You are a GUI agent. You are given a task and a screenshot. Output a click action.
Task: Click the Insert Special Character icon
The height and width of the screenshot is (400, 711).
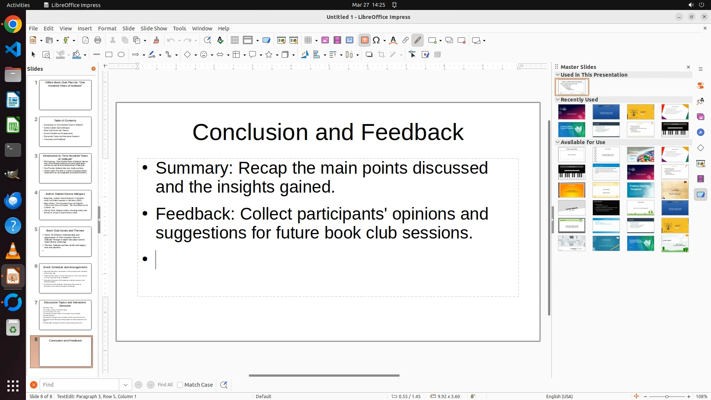pyautogui.click(x=377, y=40)
